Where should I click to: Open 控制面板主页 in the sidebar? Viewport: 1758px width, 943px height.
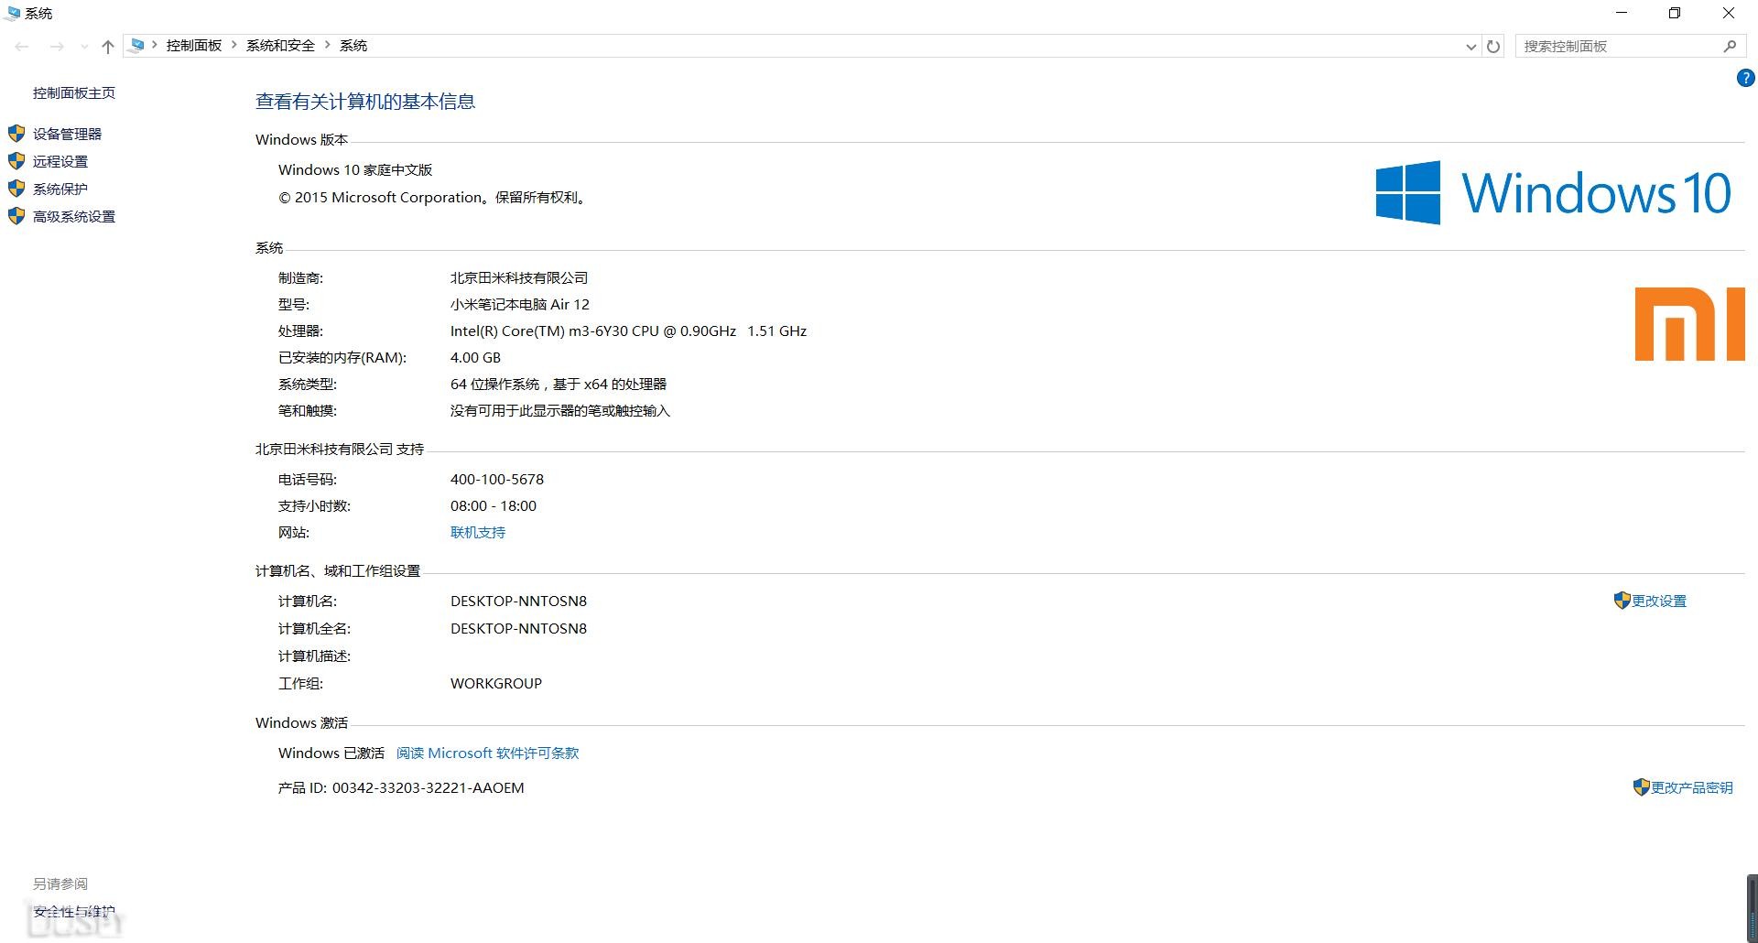[x=74, y=92]
